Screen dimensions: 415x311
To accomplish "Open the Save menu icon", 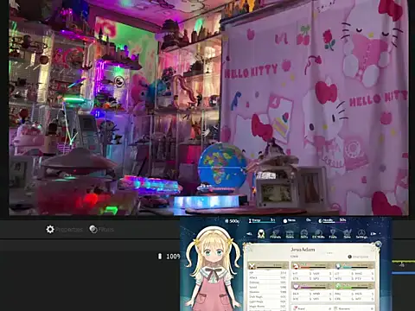I will pos(348,234).
